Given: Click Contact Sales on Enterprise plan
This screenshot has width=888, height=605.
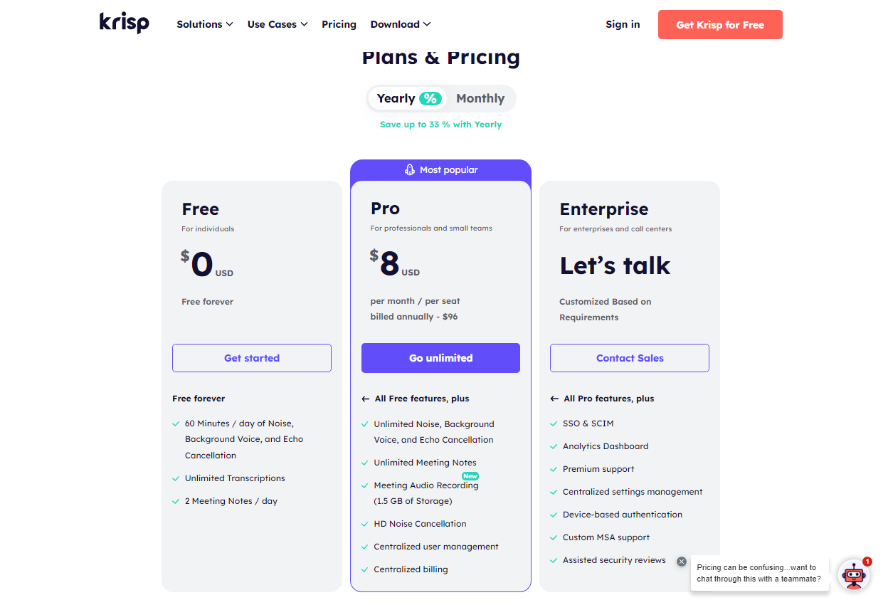Looking at the screenshot, I should point(630,358).
